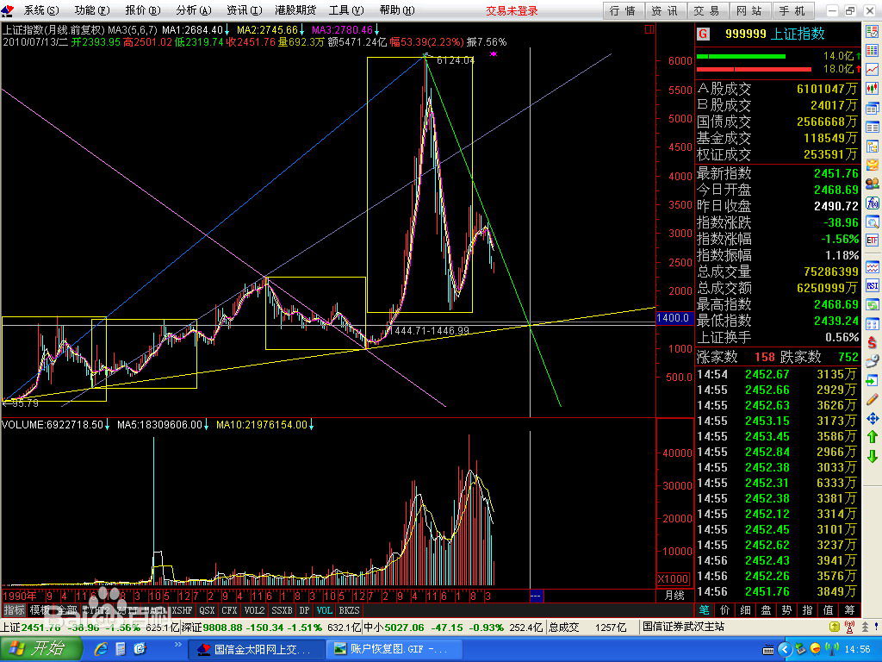The height and width of the screenshot is (662, 882).
Task: Select the QSX indicator tab
Action: click(207, 610)
